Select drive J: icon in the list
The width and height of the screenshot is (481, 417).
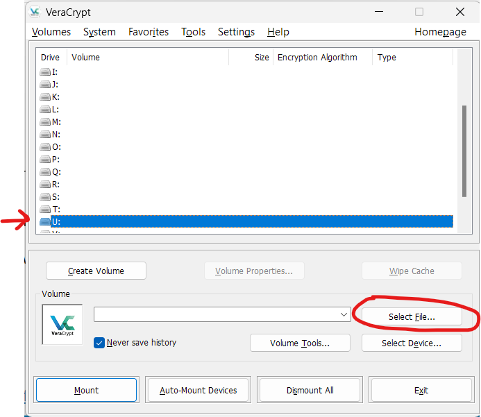[45, 85]
